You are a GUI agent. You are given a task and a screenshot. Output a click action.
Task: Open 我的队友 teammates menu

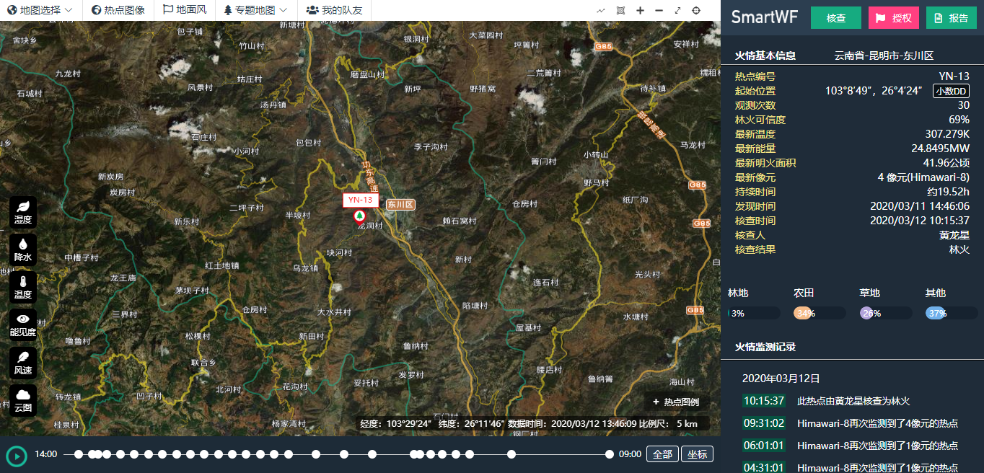334,10
